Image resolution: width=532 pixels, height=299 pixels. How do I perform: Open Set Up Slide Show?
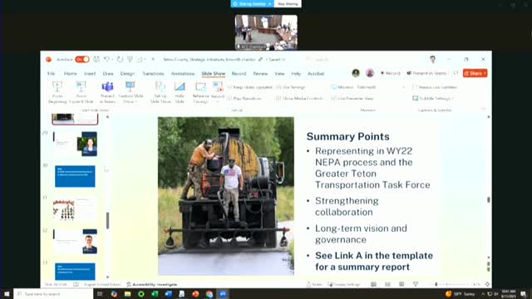click(x=160, y=92)
